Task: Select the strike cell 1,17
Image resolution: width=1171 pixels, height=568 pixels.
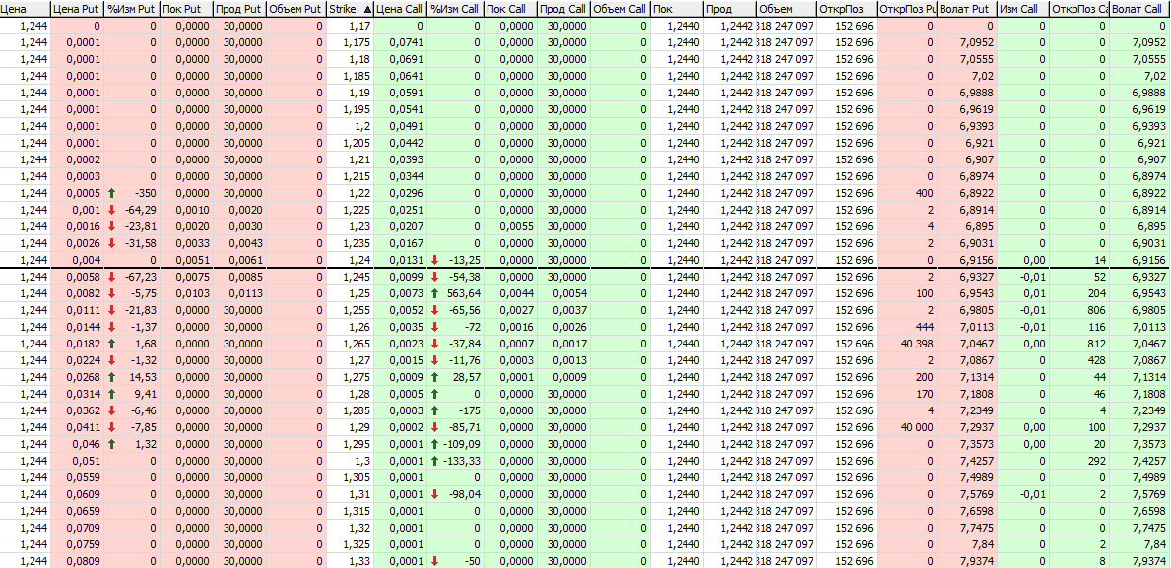Action: [x=351, y=26]
